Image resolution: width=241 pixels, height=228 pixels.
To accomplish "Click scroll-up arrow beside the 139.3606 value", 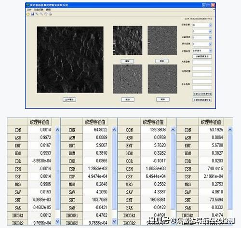I will (173, 130).
